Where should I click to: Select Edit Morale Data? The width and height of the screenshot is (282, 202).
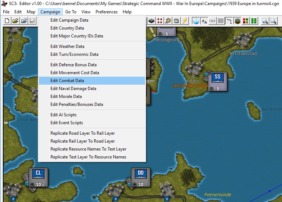click(92, 96)
